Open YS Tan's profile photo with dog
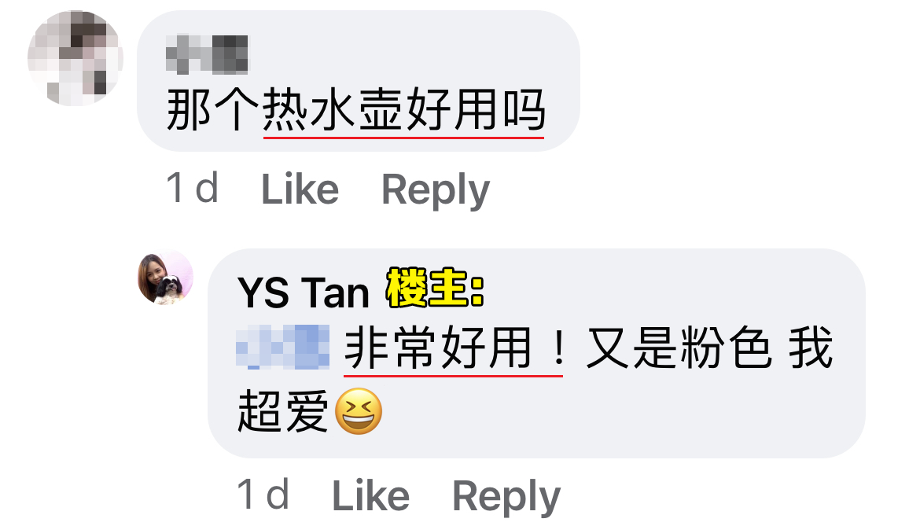This screenshot has height=526, width=920. pyautogui.click(x=165, y=278)
